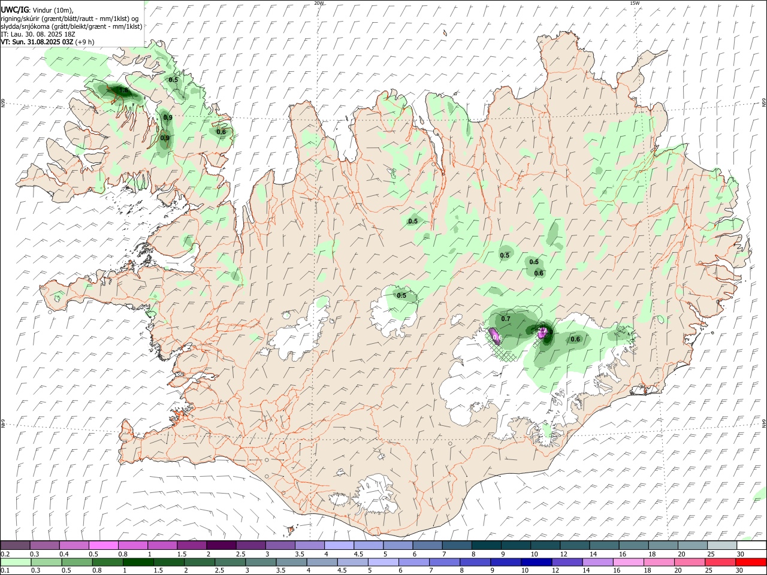Click the 15W longitude label

click(x=635, y=3)
